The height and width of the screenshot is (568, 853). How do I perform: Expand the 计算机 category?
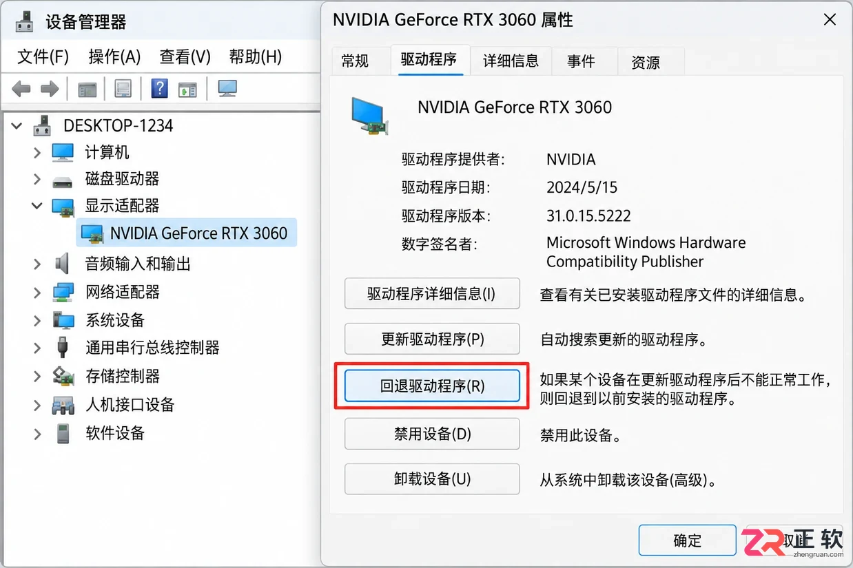[37, 153]
